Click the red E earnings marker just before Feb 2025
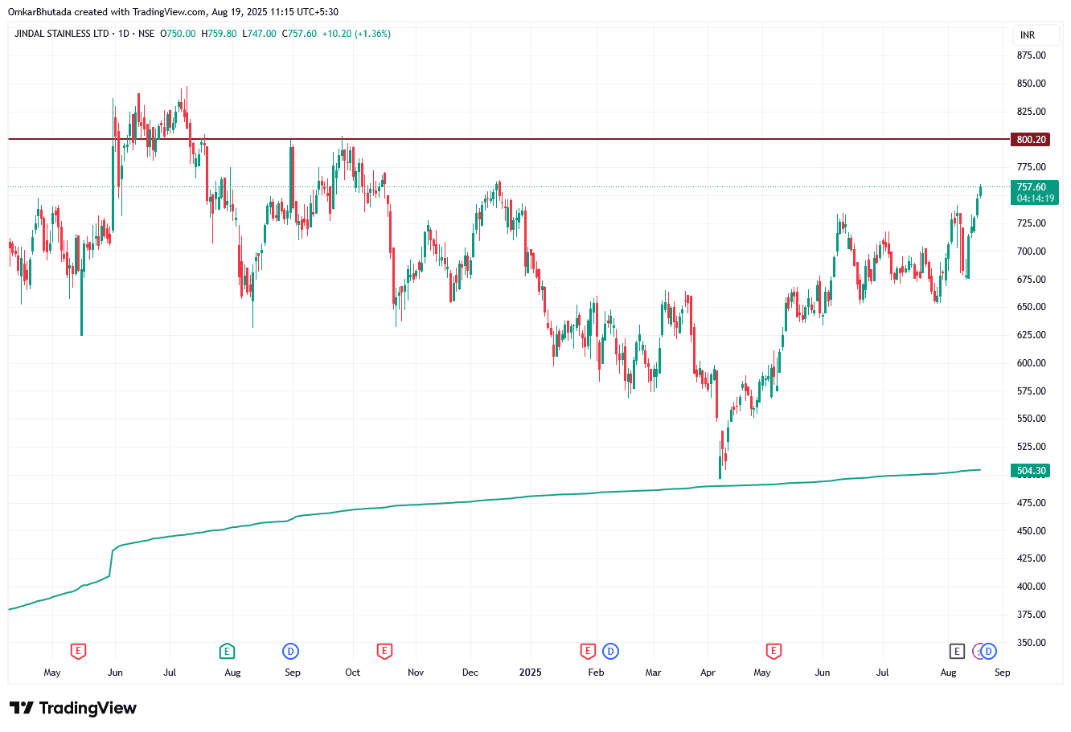 click(588, 651)
